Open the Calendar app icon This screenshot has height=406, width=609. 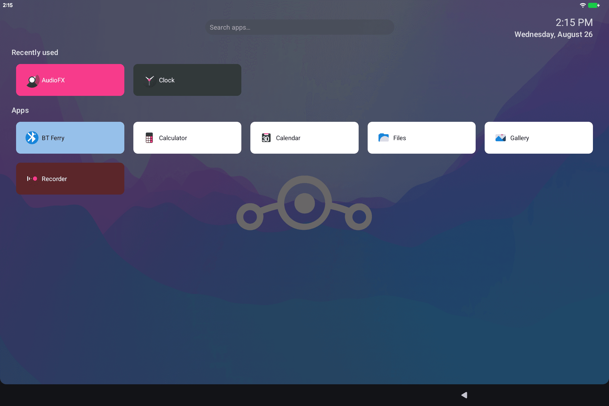coord(266,138)
